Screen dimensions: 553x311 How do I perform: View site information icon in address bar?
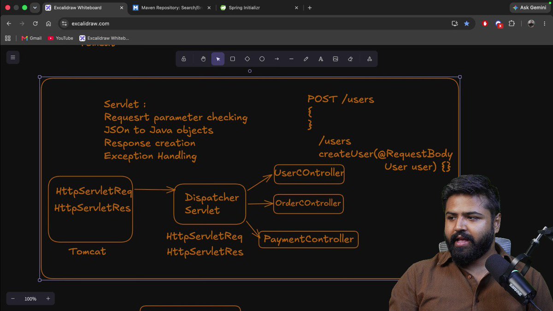[64, 23]
